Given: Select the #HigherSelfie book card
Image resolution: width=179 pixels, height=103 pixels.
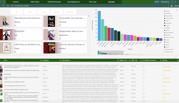Looking at the screenshot, I should tap(65, 35).
